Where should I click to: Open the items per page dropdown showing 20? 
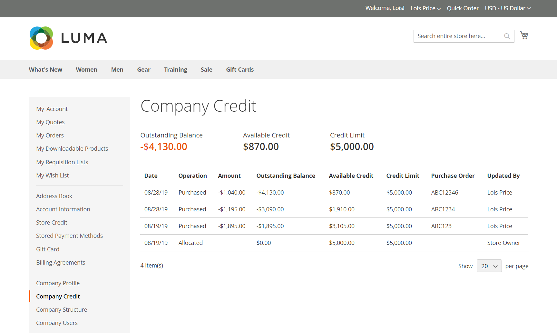489,266
